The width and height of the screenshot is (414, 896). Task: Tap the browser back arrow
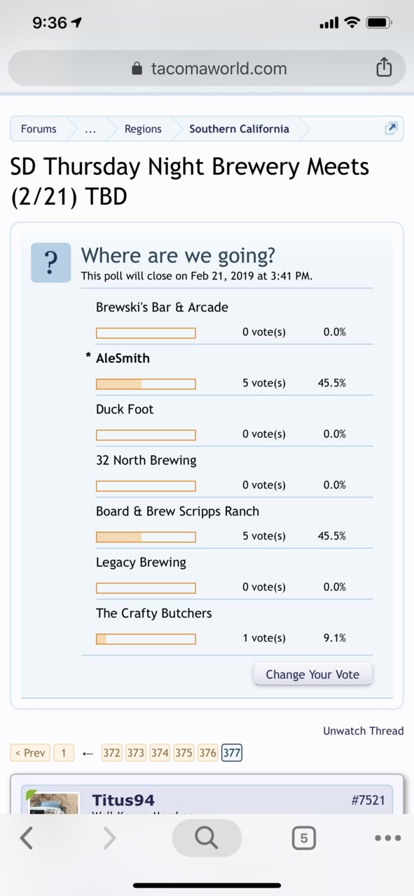27,838
